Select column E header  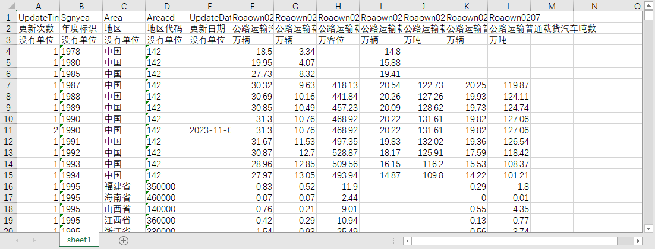tap(210, 6)
